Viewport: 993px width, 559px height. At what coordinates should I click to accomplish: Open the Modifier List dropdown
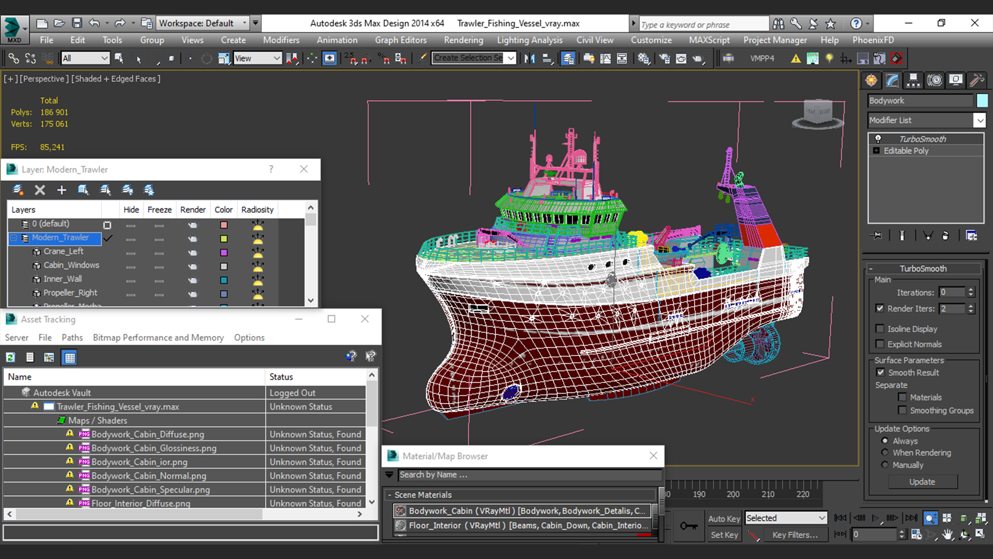[x=926, y=120]
